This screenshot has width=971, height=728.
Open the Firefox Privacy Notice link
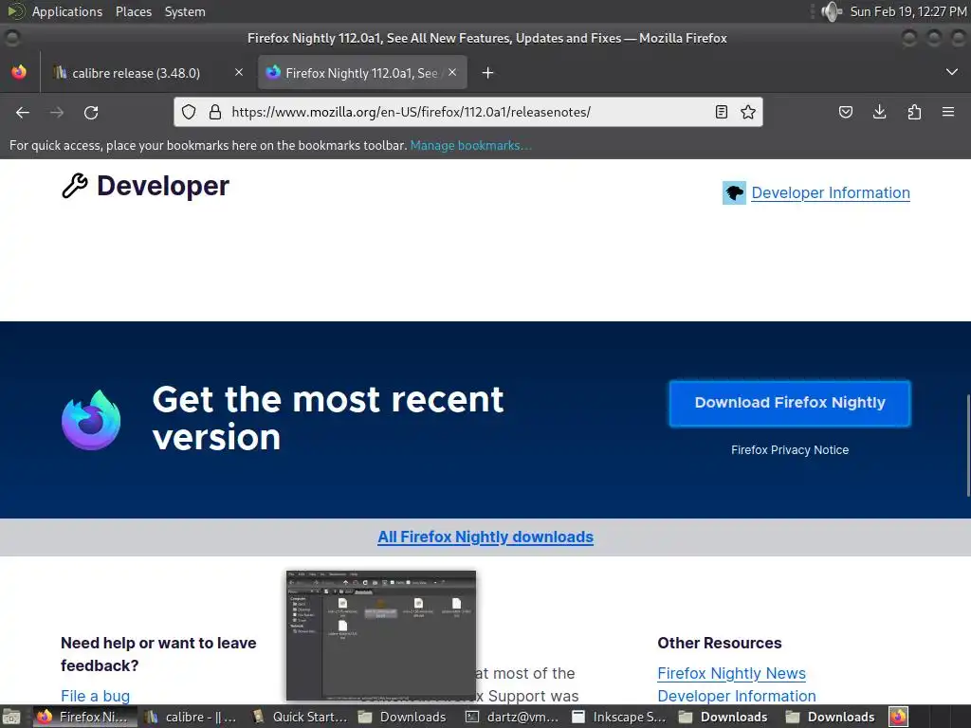point(790,450)
